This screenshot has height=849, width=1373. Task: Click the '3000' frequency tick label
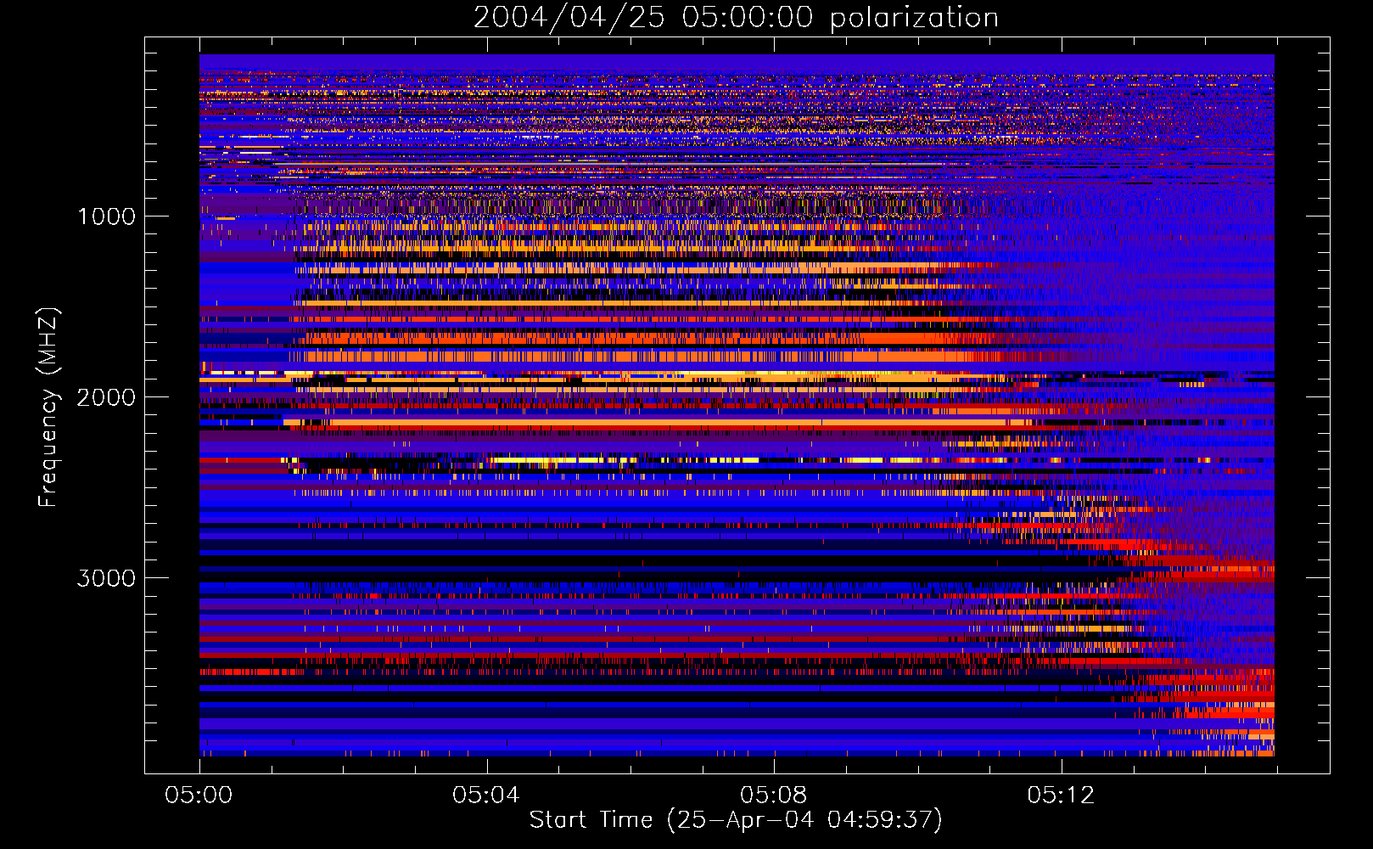pyautogui.click(x=107, y=578)
